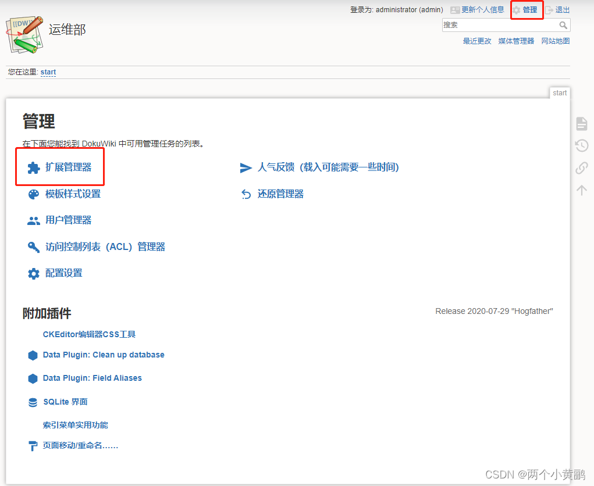Open the 访问控制列表 (ACL) 管理器 link
Viewport: 594px width, 486px height.
click(x=105, y=247)
